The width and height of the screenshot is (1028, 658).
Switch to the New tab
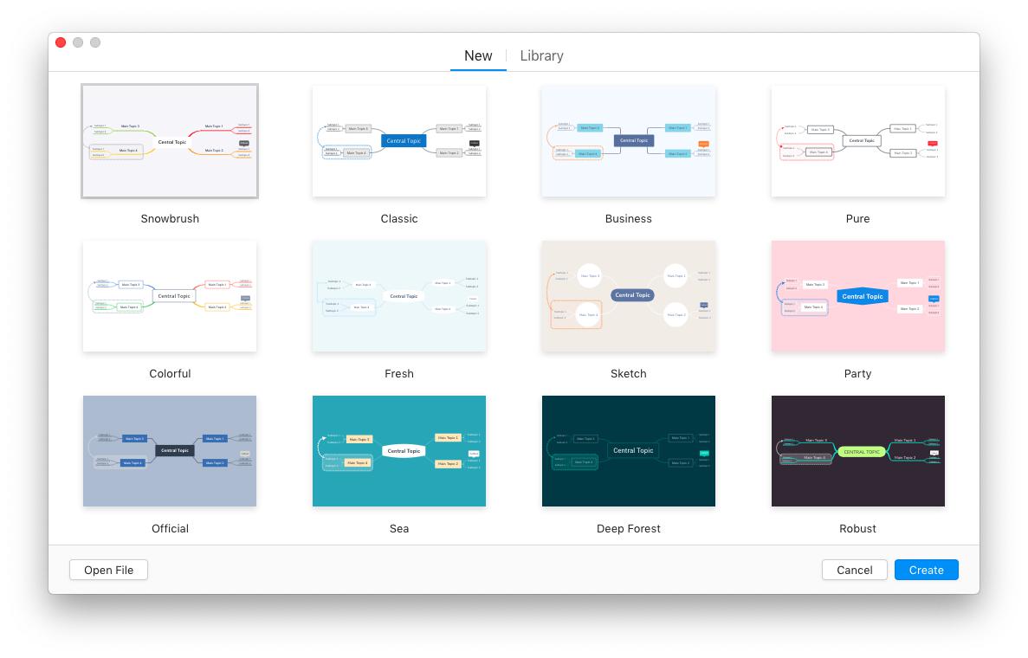coord(478,55)
